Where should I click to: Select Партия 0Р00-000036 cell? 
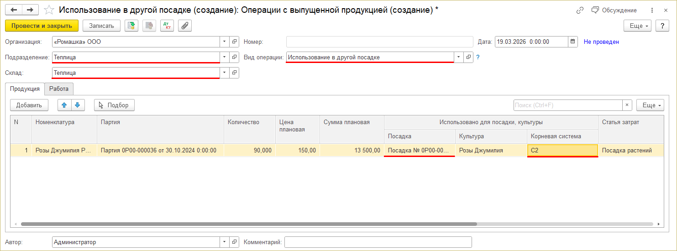160,150
